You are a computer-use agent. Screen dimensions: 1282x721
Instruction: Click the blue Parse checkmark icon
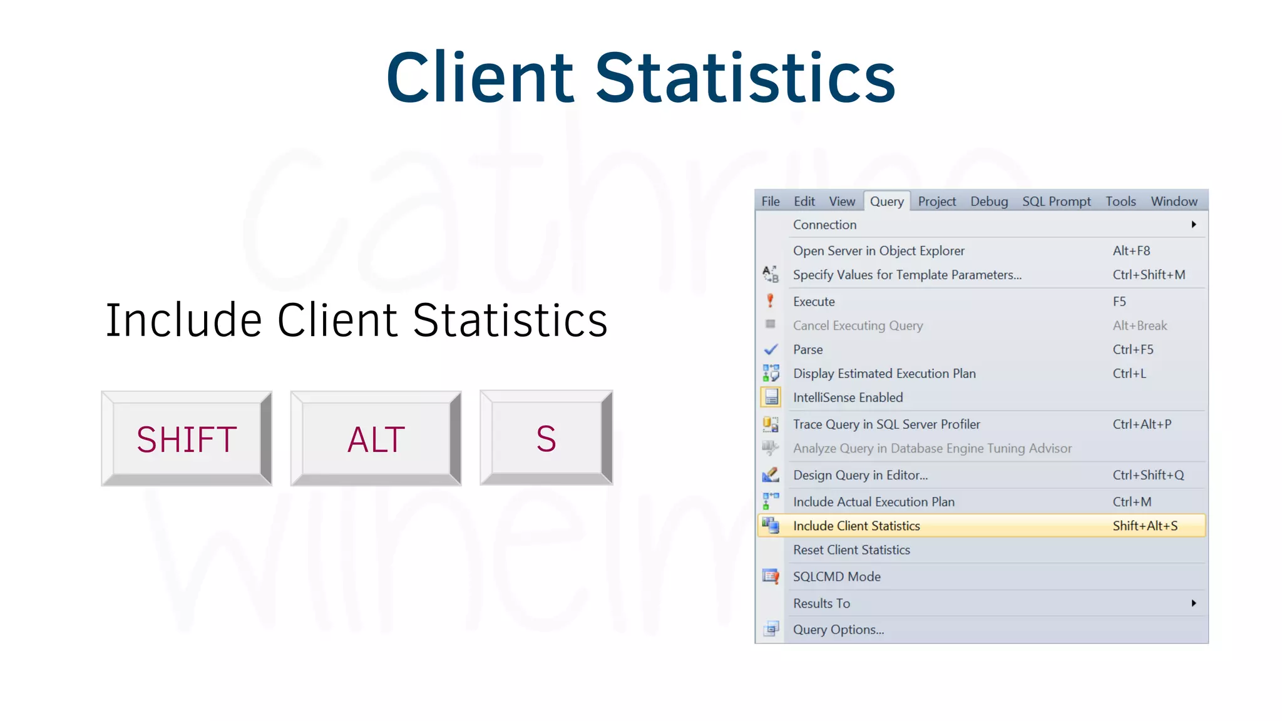pos(771,349)
